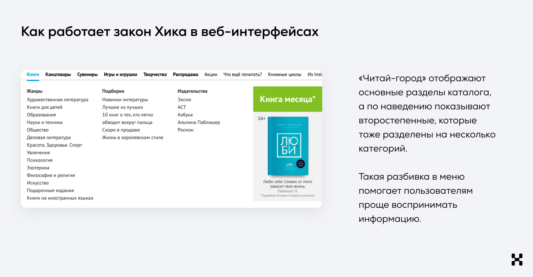Select 'Художественная литература' under Жанры
This screenshot has width=533, height=277.
click(x=58, y=99)
